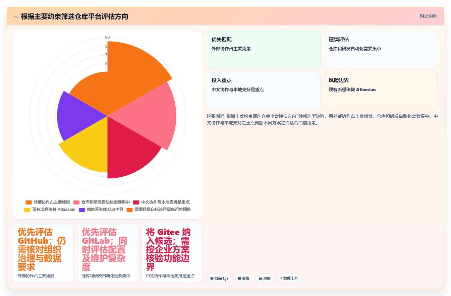Open the 优先匹配 card
Screen dimensions: 451x296
click(264, 50)
